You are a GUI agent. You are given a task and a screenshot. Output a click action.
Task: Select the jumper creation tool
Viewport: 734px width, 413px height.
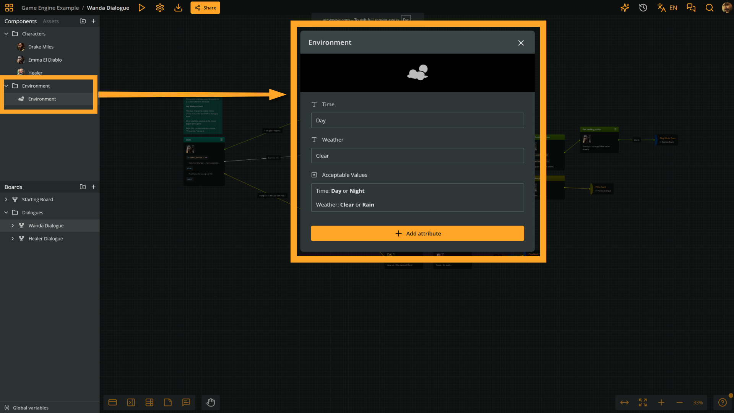coord(131,402)
